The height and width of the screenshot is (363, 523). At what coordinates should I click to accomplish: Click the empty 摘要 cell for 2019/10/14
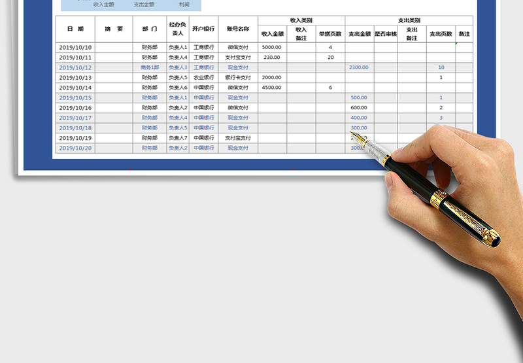pyautogui.click(x=114, y=88)
